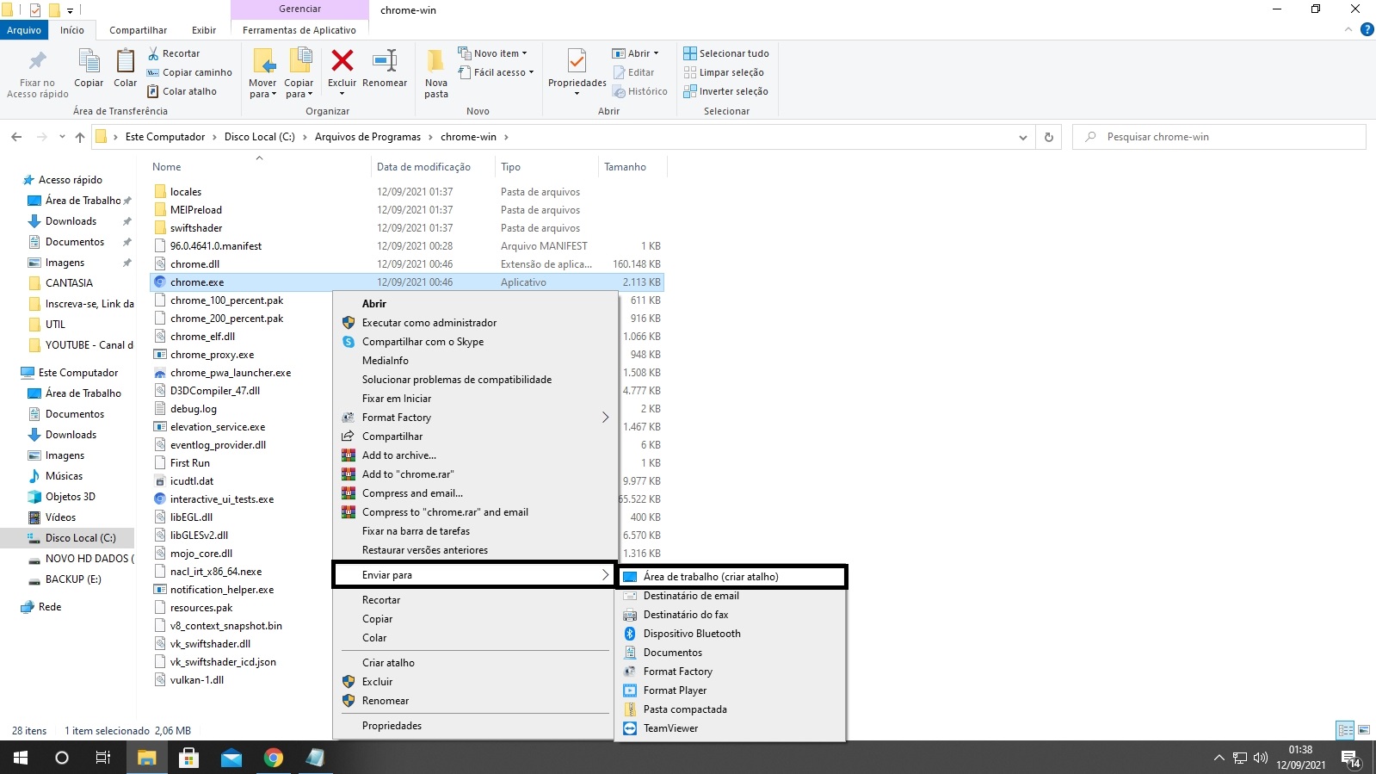Switch to the Exibir tab
The image size is (1376, 774).
tap(204, 30)
